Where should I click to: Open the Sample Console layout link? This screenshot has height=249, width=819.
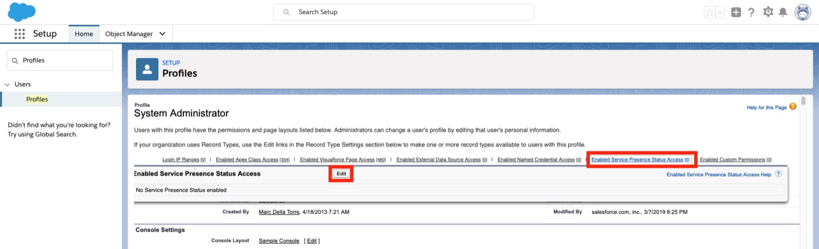[x=279, y=241]
